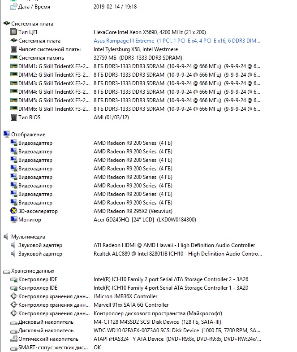Click storage controller icon for JMicron JMB36X
297x352 pixels.
pos(14,296)
